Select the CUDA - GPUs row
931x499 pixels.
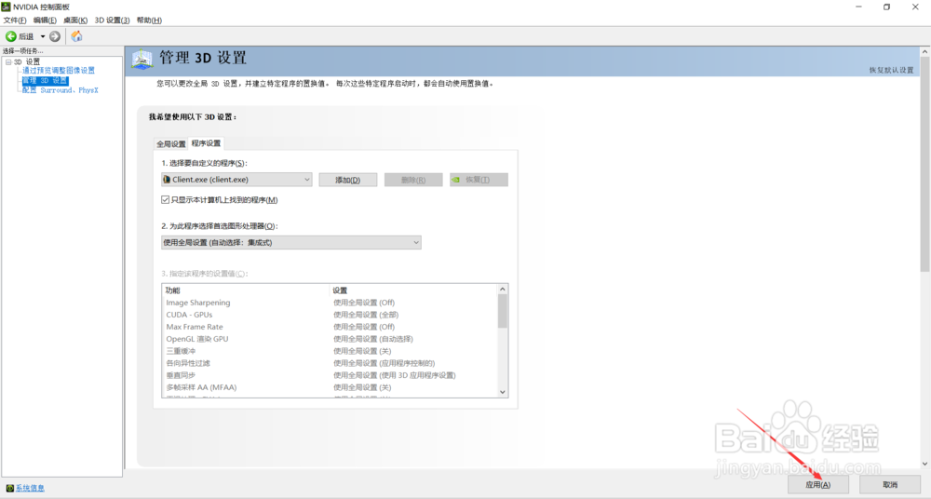(330, 315)
